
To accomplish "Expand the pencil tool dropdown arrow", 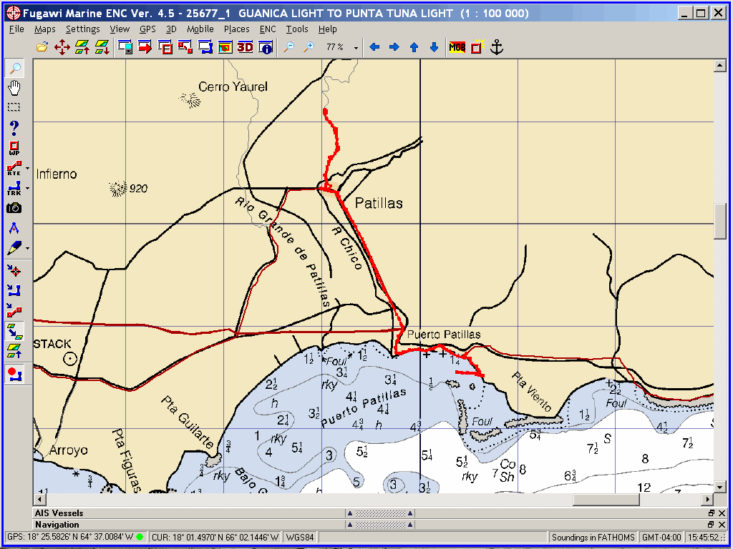I will coord(27,248).
